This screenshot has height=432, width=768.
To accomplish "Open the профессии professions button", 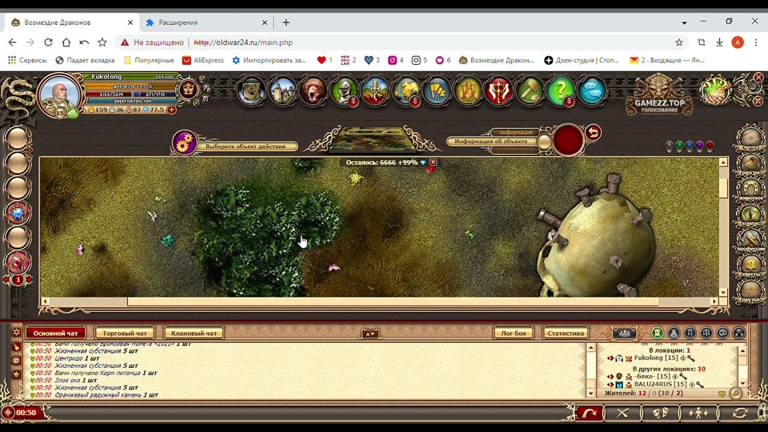I will point(751,239).
